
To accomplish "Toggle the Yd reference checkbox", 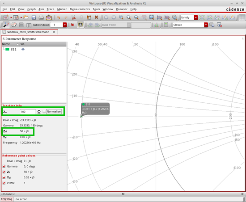I will pos(4,177).
